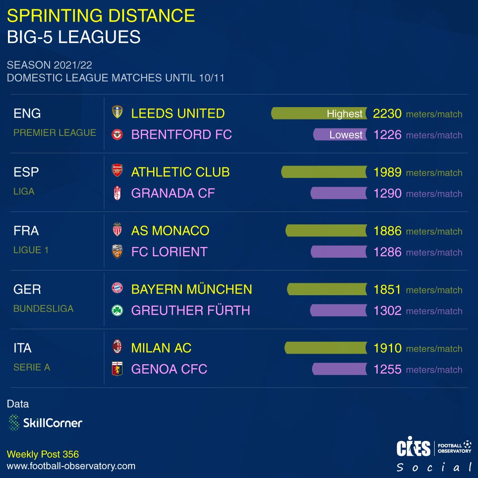478x478 pixels.
Task: Click the Genoa CFC crest
Action: [117, 369]
